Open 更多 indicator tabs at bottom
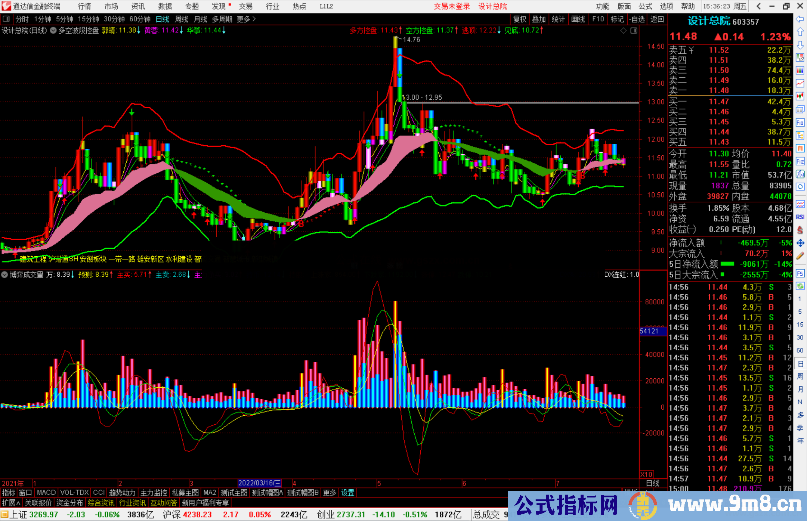This screenshot has width=807, height=521. click(329, 493)
